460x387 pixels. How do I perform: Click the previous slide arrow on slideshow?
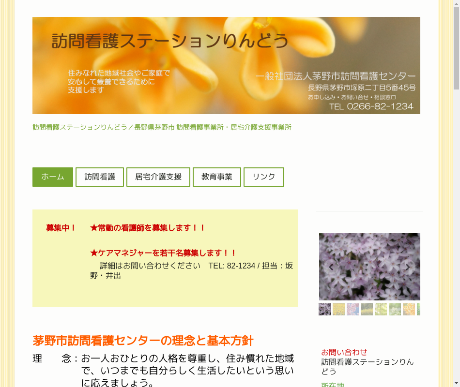coord(331,267)
